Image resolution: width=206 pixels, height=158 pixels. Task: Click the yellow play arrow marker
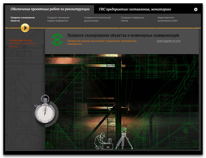pyautogui.click(x=25, y=28)
